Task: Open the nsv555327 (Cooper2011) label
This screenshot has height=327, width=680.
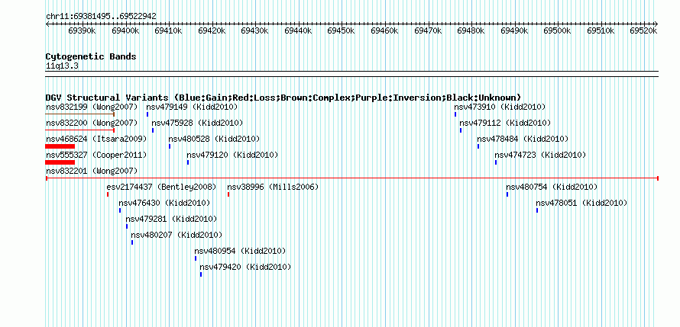Action: coord(96,155)
